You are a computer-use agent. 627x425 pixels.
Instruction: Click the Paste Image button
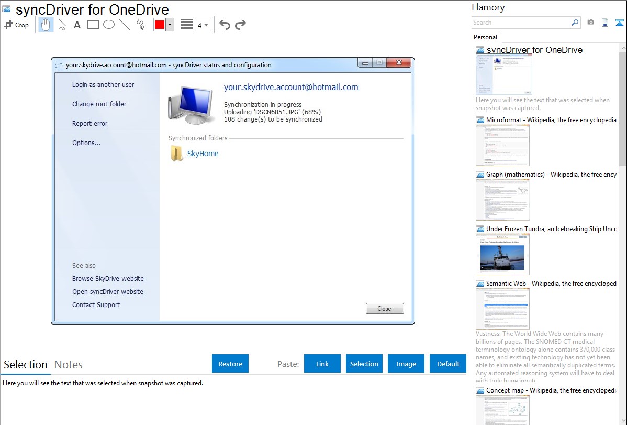tap(406, 364)
